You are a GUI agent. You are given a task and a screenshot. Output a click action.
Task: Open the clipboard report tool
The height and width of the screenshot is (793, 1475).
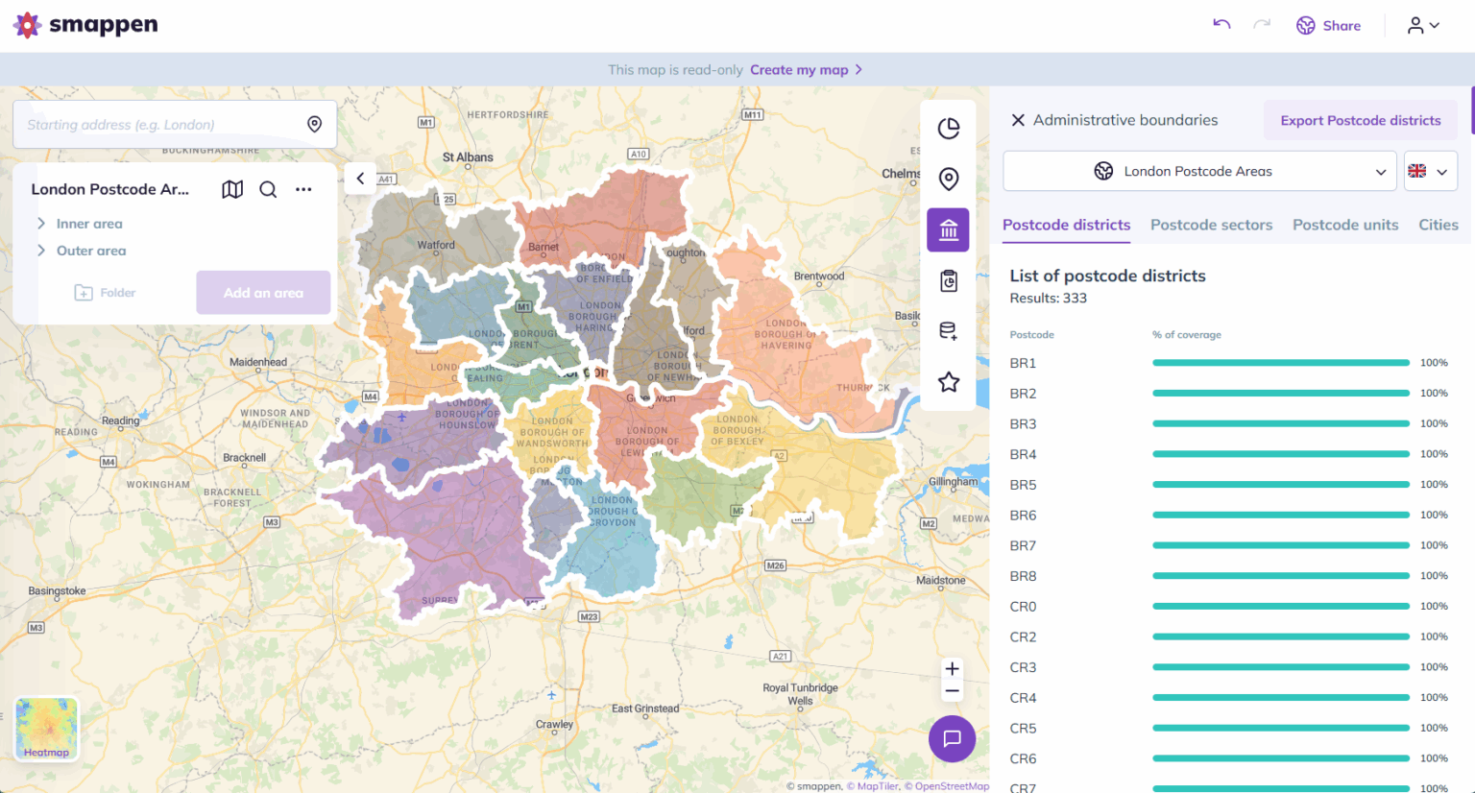tap(948, 280)
